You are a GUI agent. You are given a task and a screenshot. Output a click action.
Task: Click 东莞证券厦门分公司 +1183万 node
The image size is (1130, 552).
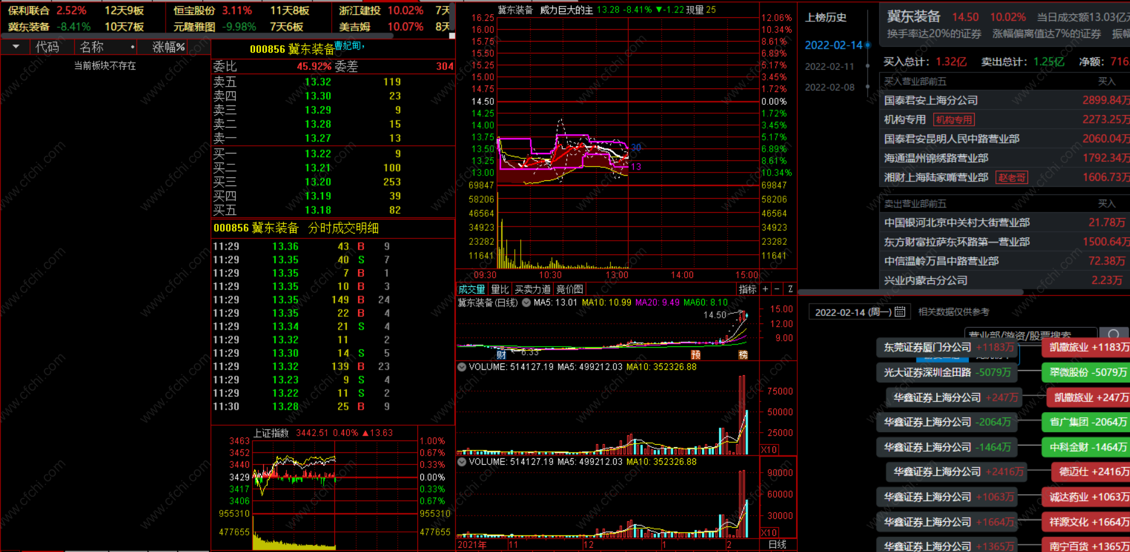click(947, 347)
